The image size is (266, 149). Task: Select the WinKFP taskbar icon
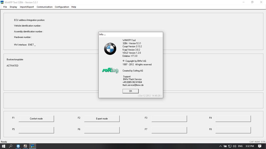pyautogui.click(x=32, y=146)
